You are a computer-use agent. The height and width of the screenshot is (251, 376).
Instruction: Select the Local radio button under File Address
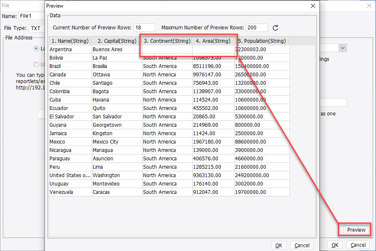tap(36, 48)
